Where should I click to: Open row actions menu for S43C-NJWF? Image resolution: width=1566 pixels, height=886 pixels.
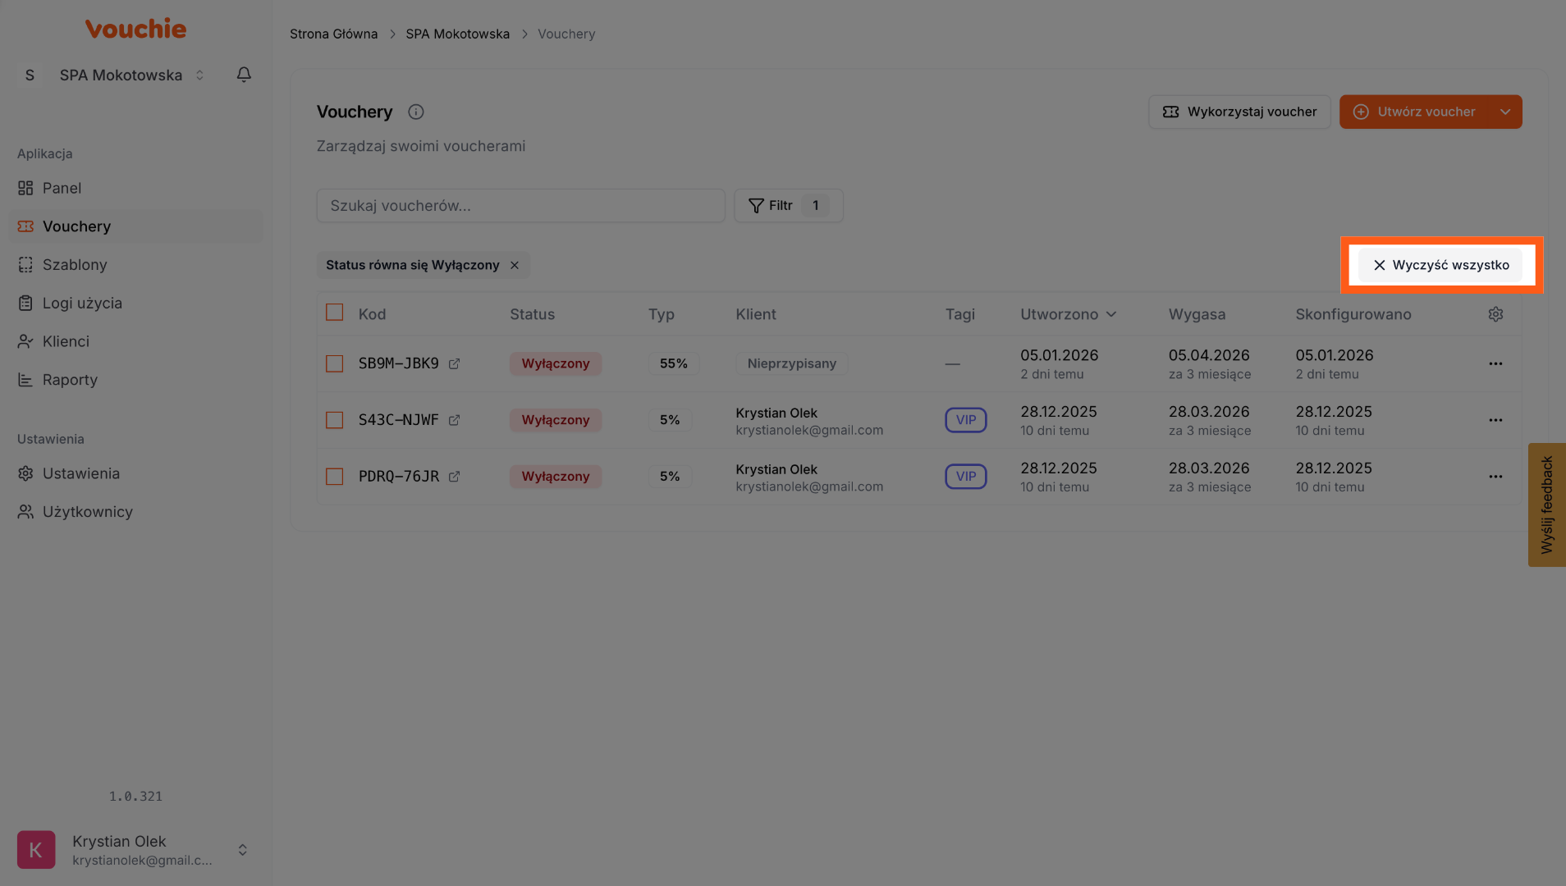point(1495,420)
